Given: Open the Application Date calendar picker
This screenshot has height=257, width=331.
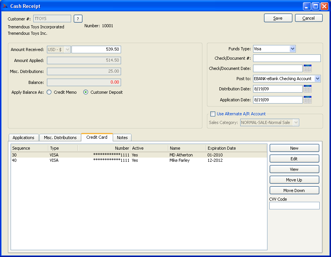Looking at the screenshot, I should 307,100.
